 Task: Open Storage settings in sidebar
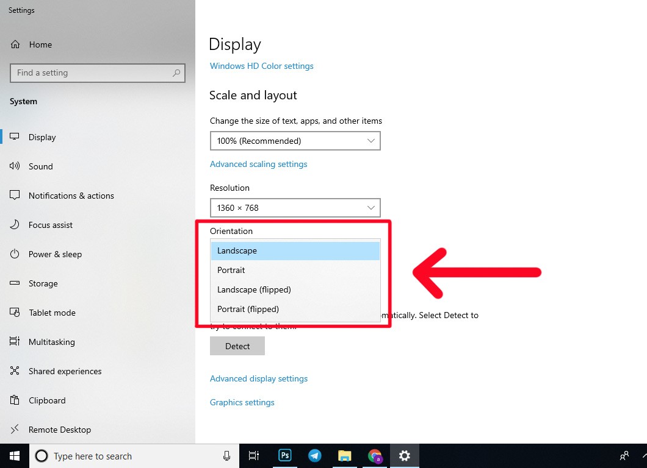click(43, 283)
